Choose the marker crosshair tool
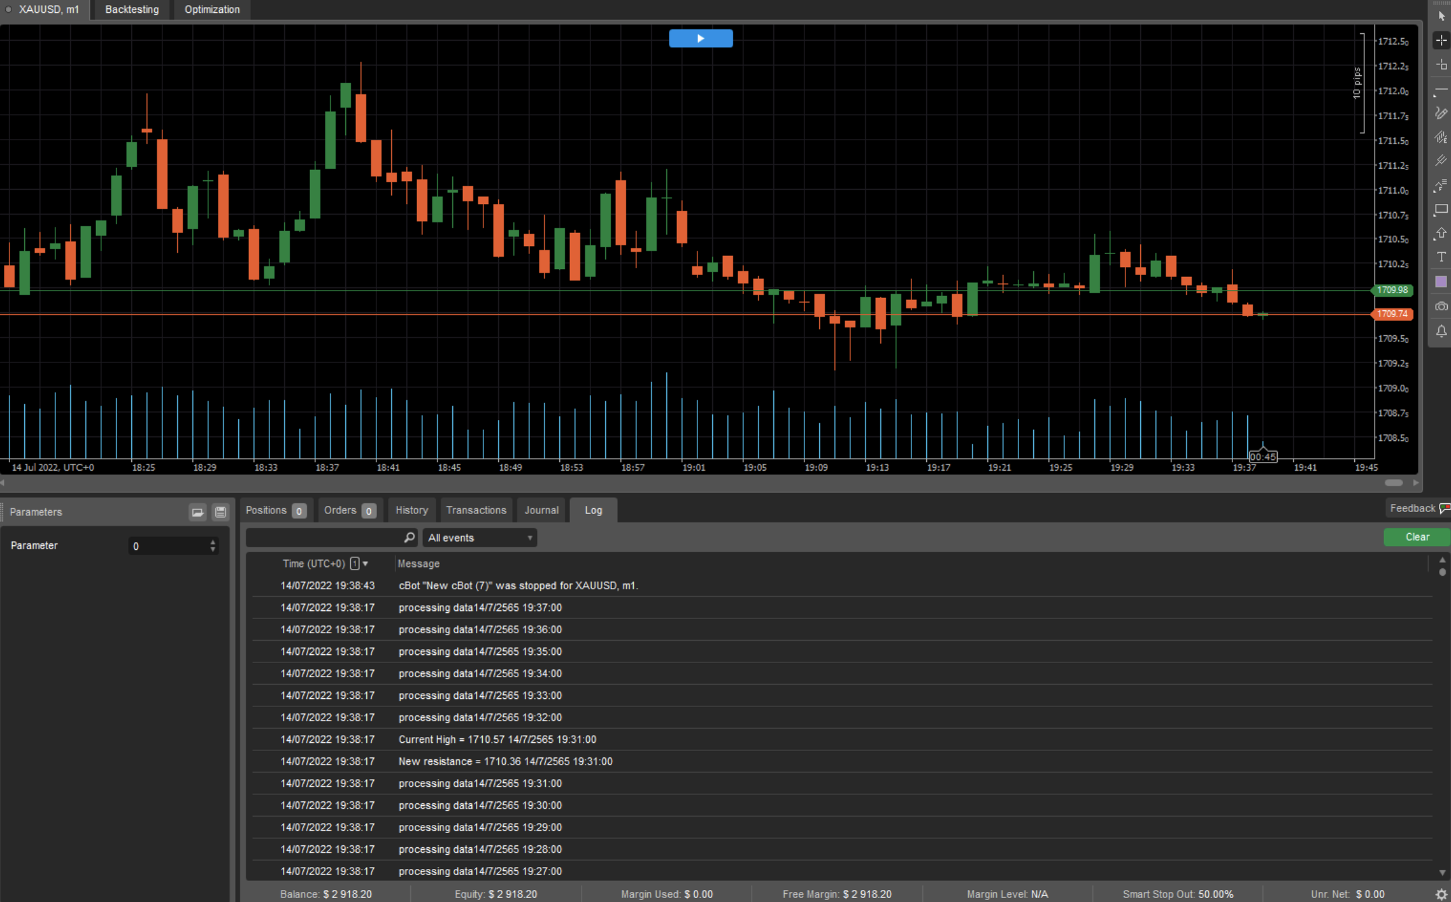The image size is (1451, 902). tap(1441, 64)
